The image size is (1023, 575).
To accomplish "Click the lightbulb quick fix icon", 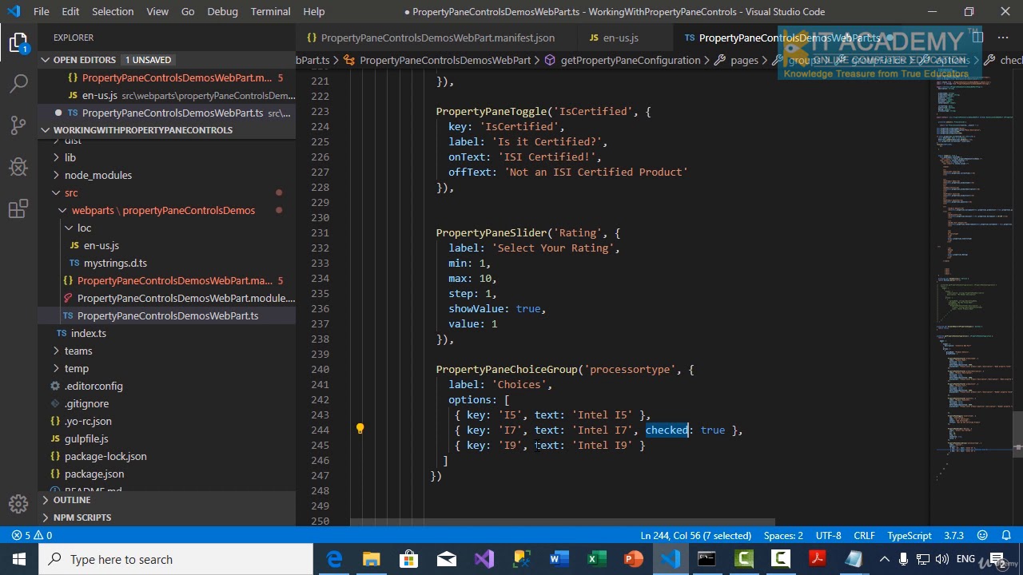I will (x=360, y=429).
